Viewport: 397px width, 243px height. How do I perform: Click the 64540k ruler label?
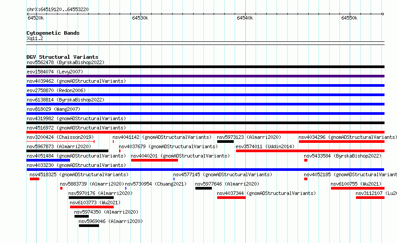245,18
